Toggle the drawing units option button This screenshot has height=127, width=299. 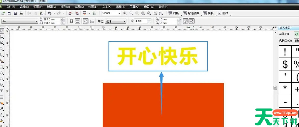coord(186,21)
